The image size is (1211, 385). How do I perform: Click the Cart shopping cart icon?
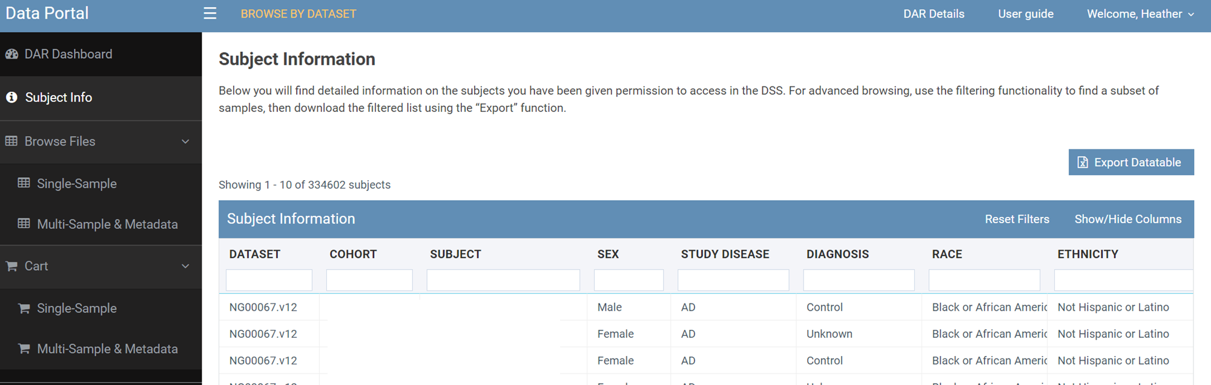click(12, 266)
